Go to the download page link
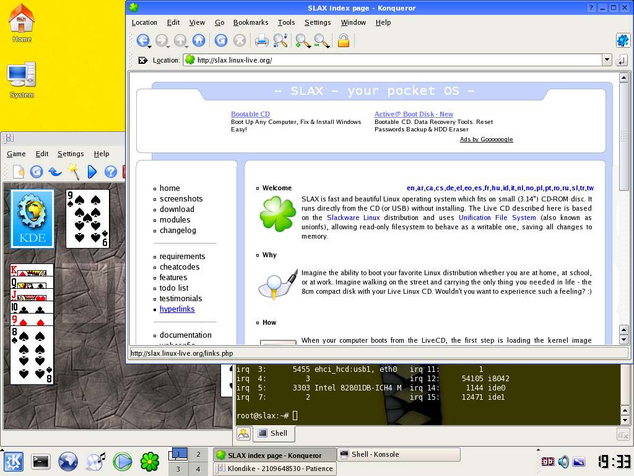The width and height of the screenshot is (634, 476). tap(177, 209)
